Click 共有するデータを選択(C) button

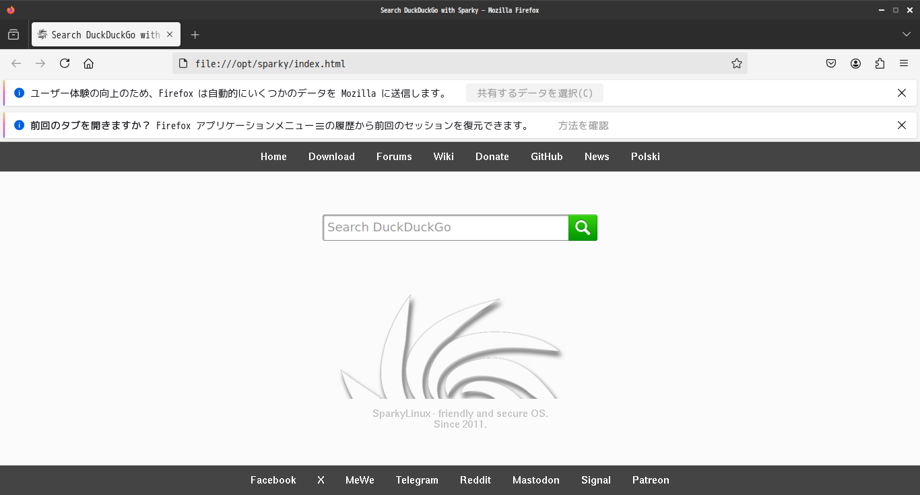pos(535,93)
